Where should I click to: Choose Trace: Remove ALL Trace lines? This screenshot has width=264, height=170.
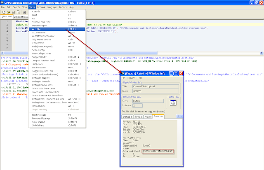pyautogui.click(x=57, y=95)
